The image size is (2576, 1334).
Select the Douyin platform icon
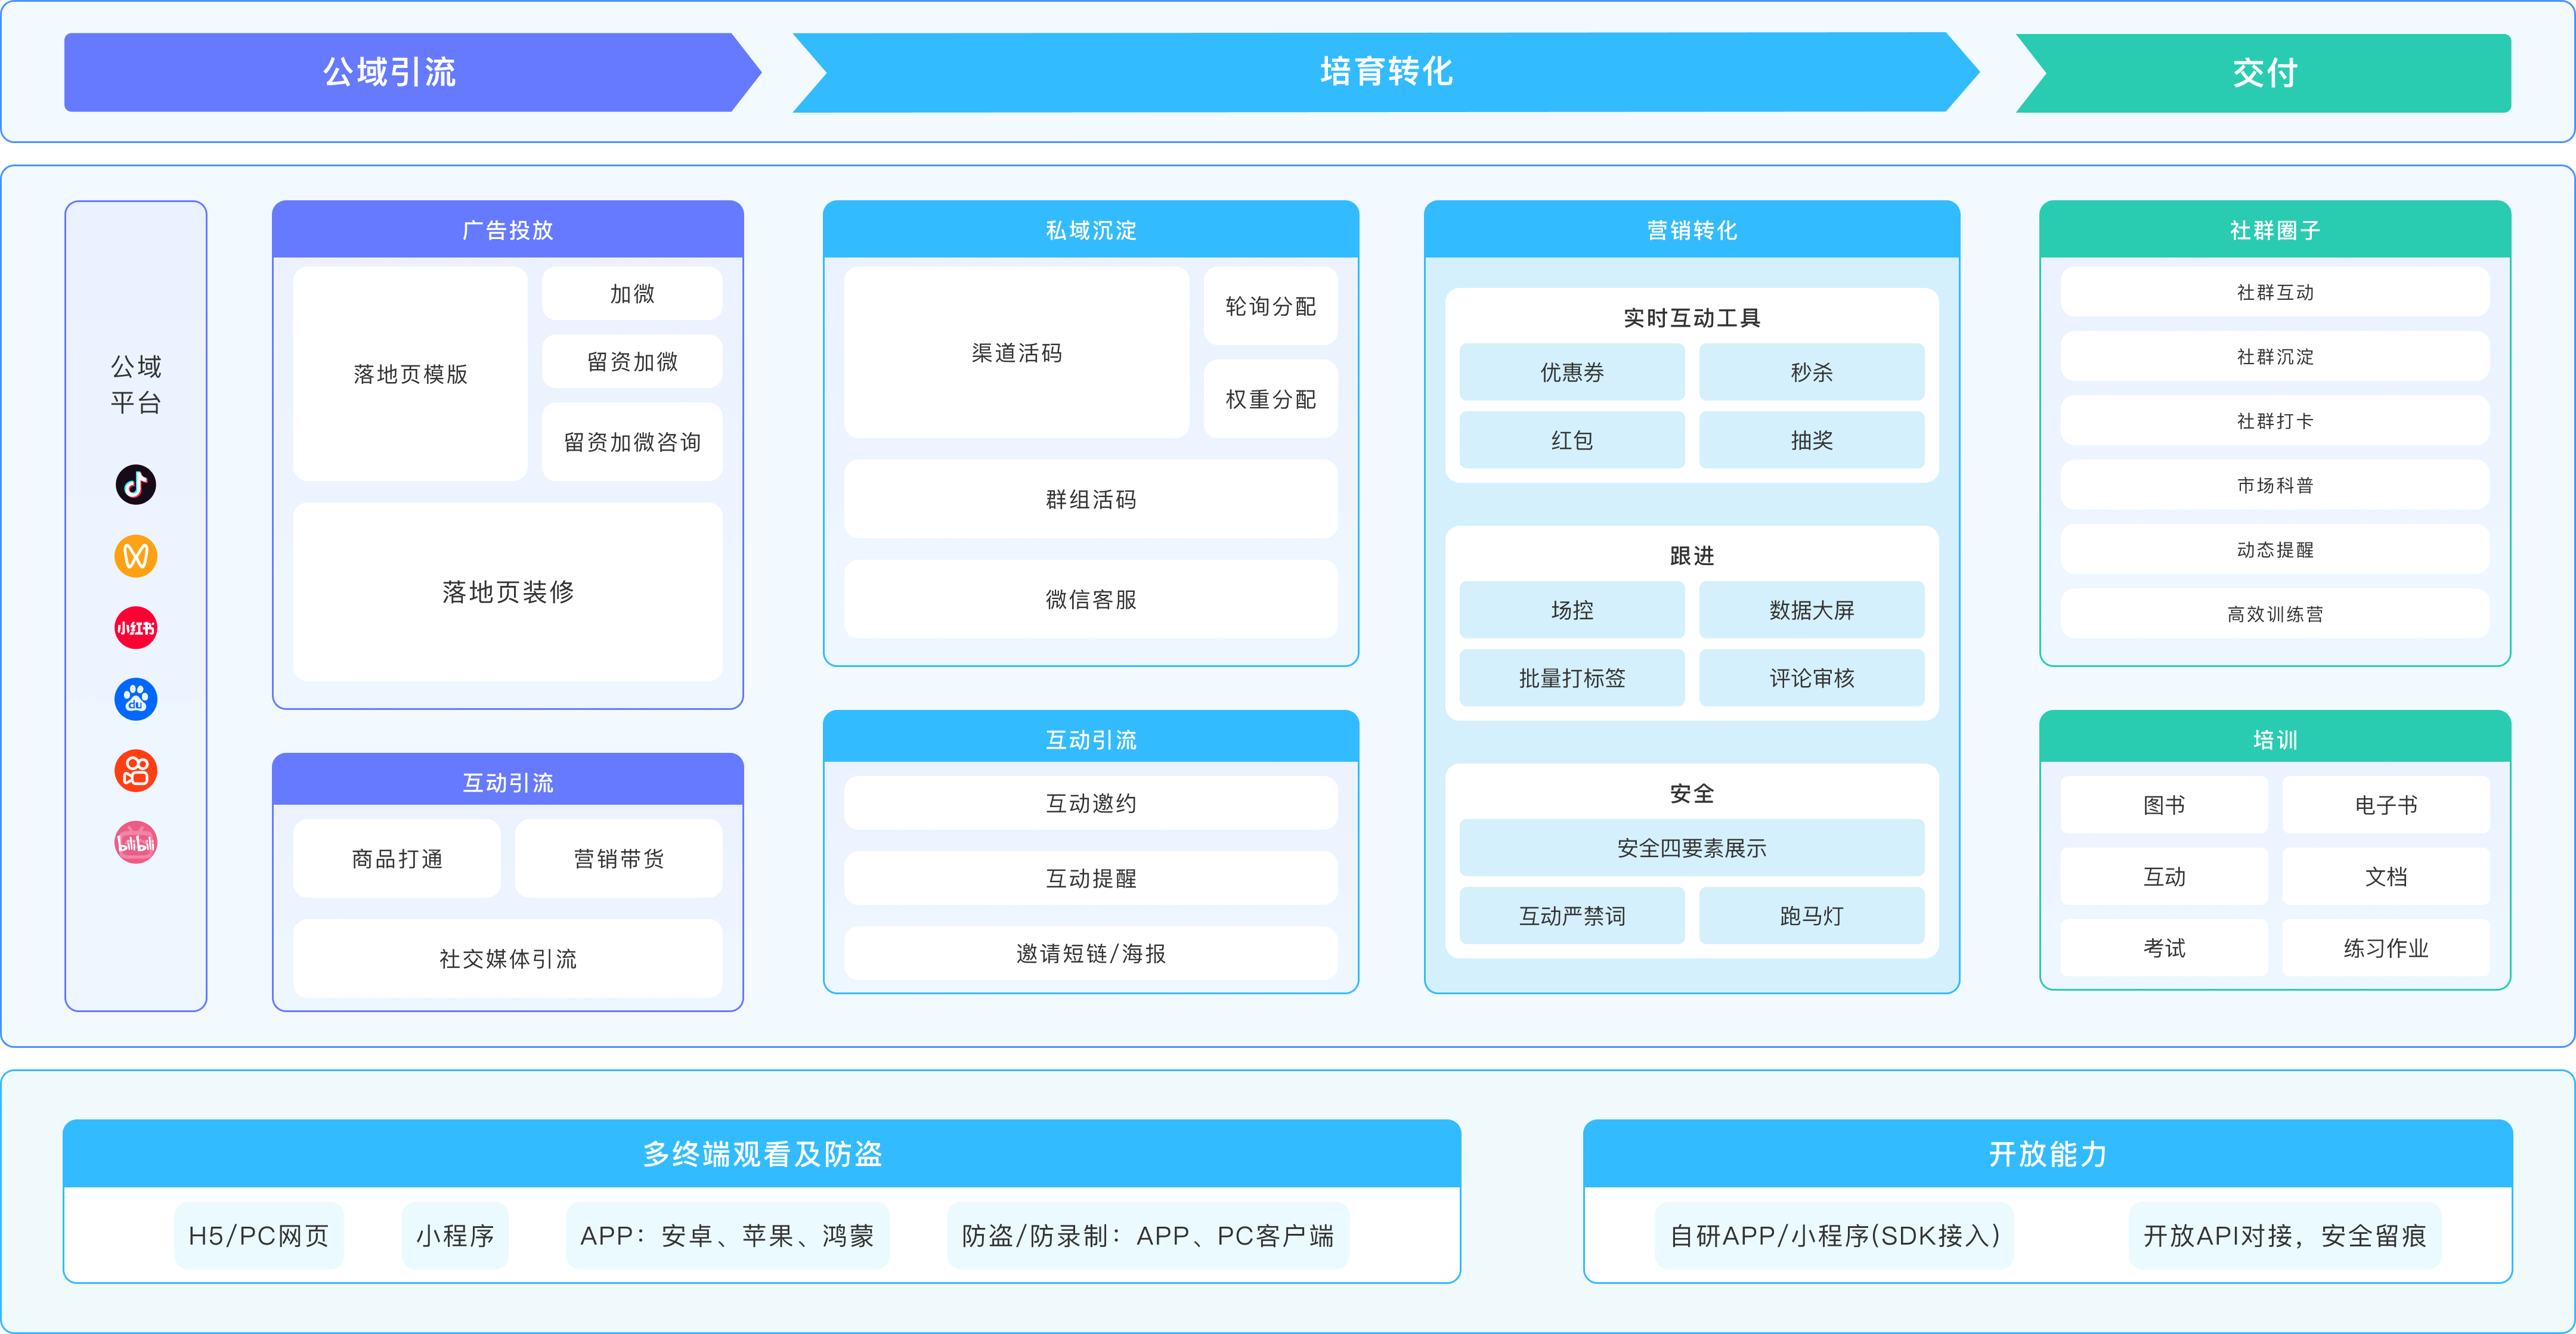click(136, 485)
